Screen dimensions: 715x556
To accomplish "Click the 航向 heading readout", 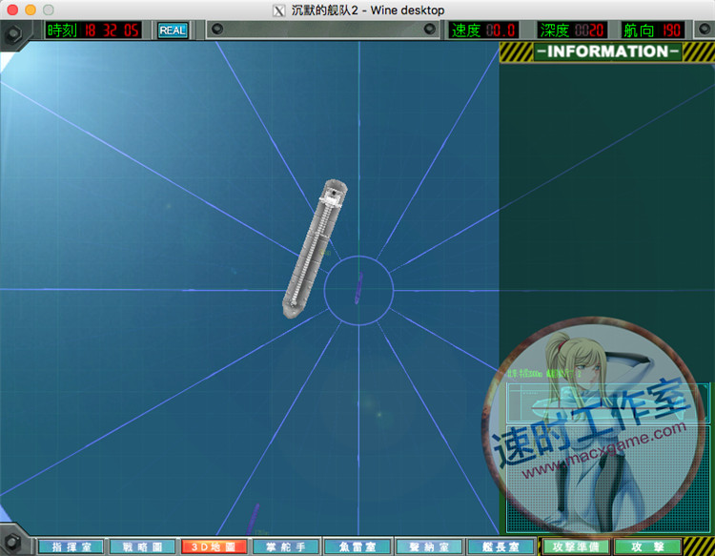I will [x=652, y=31].
